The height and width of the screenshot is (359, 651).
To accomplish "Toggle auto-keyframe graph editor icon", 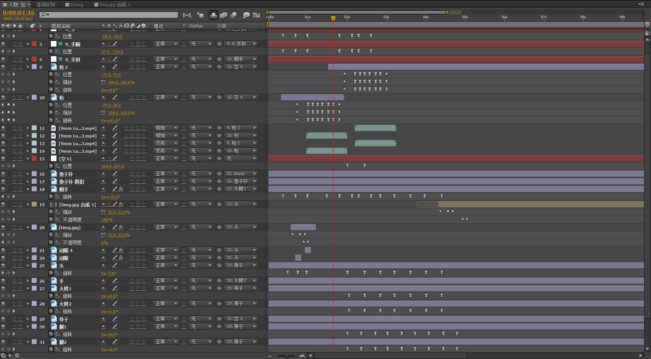I will [x=257, y=15].
